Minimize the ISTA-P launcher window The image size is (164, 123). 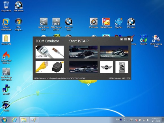click(125, 39)
